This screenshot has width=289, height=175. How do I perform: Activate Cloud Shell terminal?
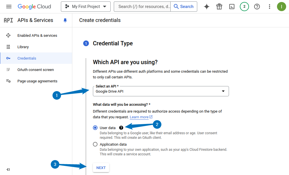point(232,6)
